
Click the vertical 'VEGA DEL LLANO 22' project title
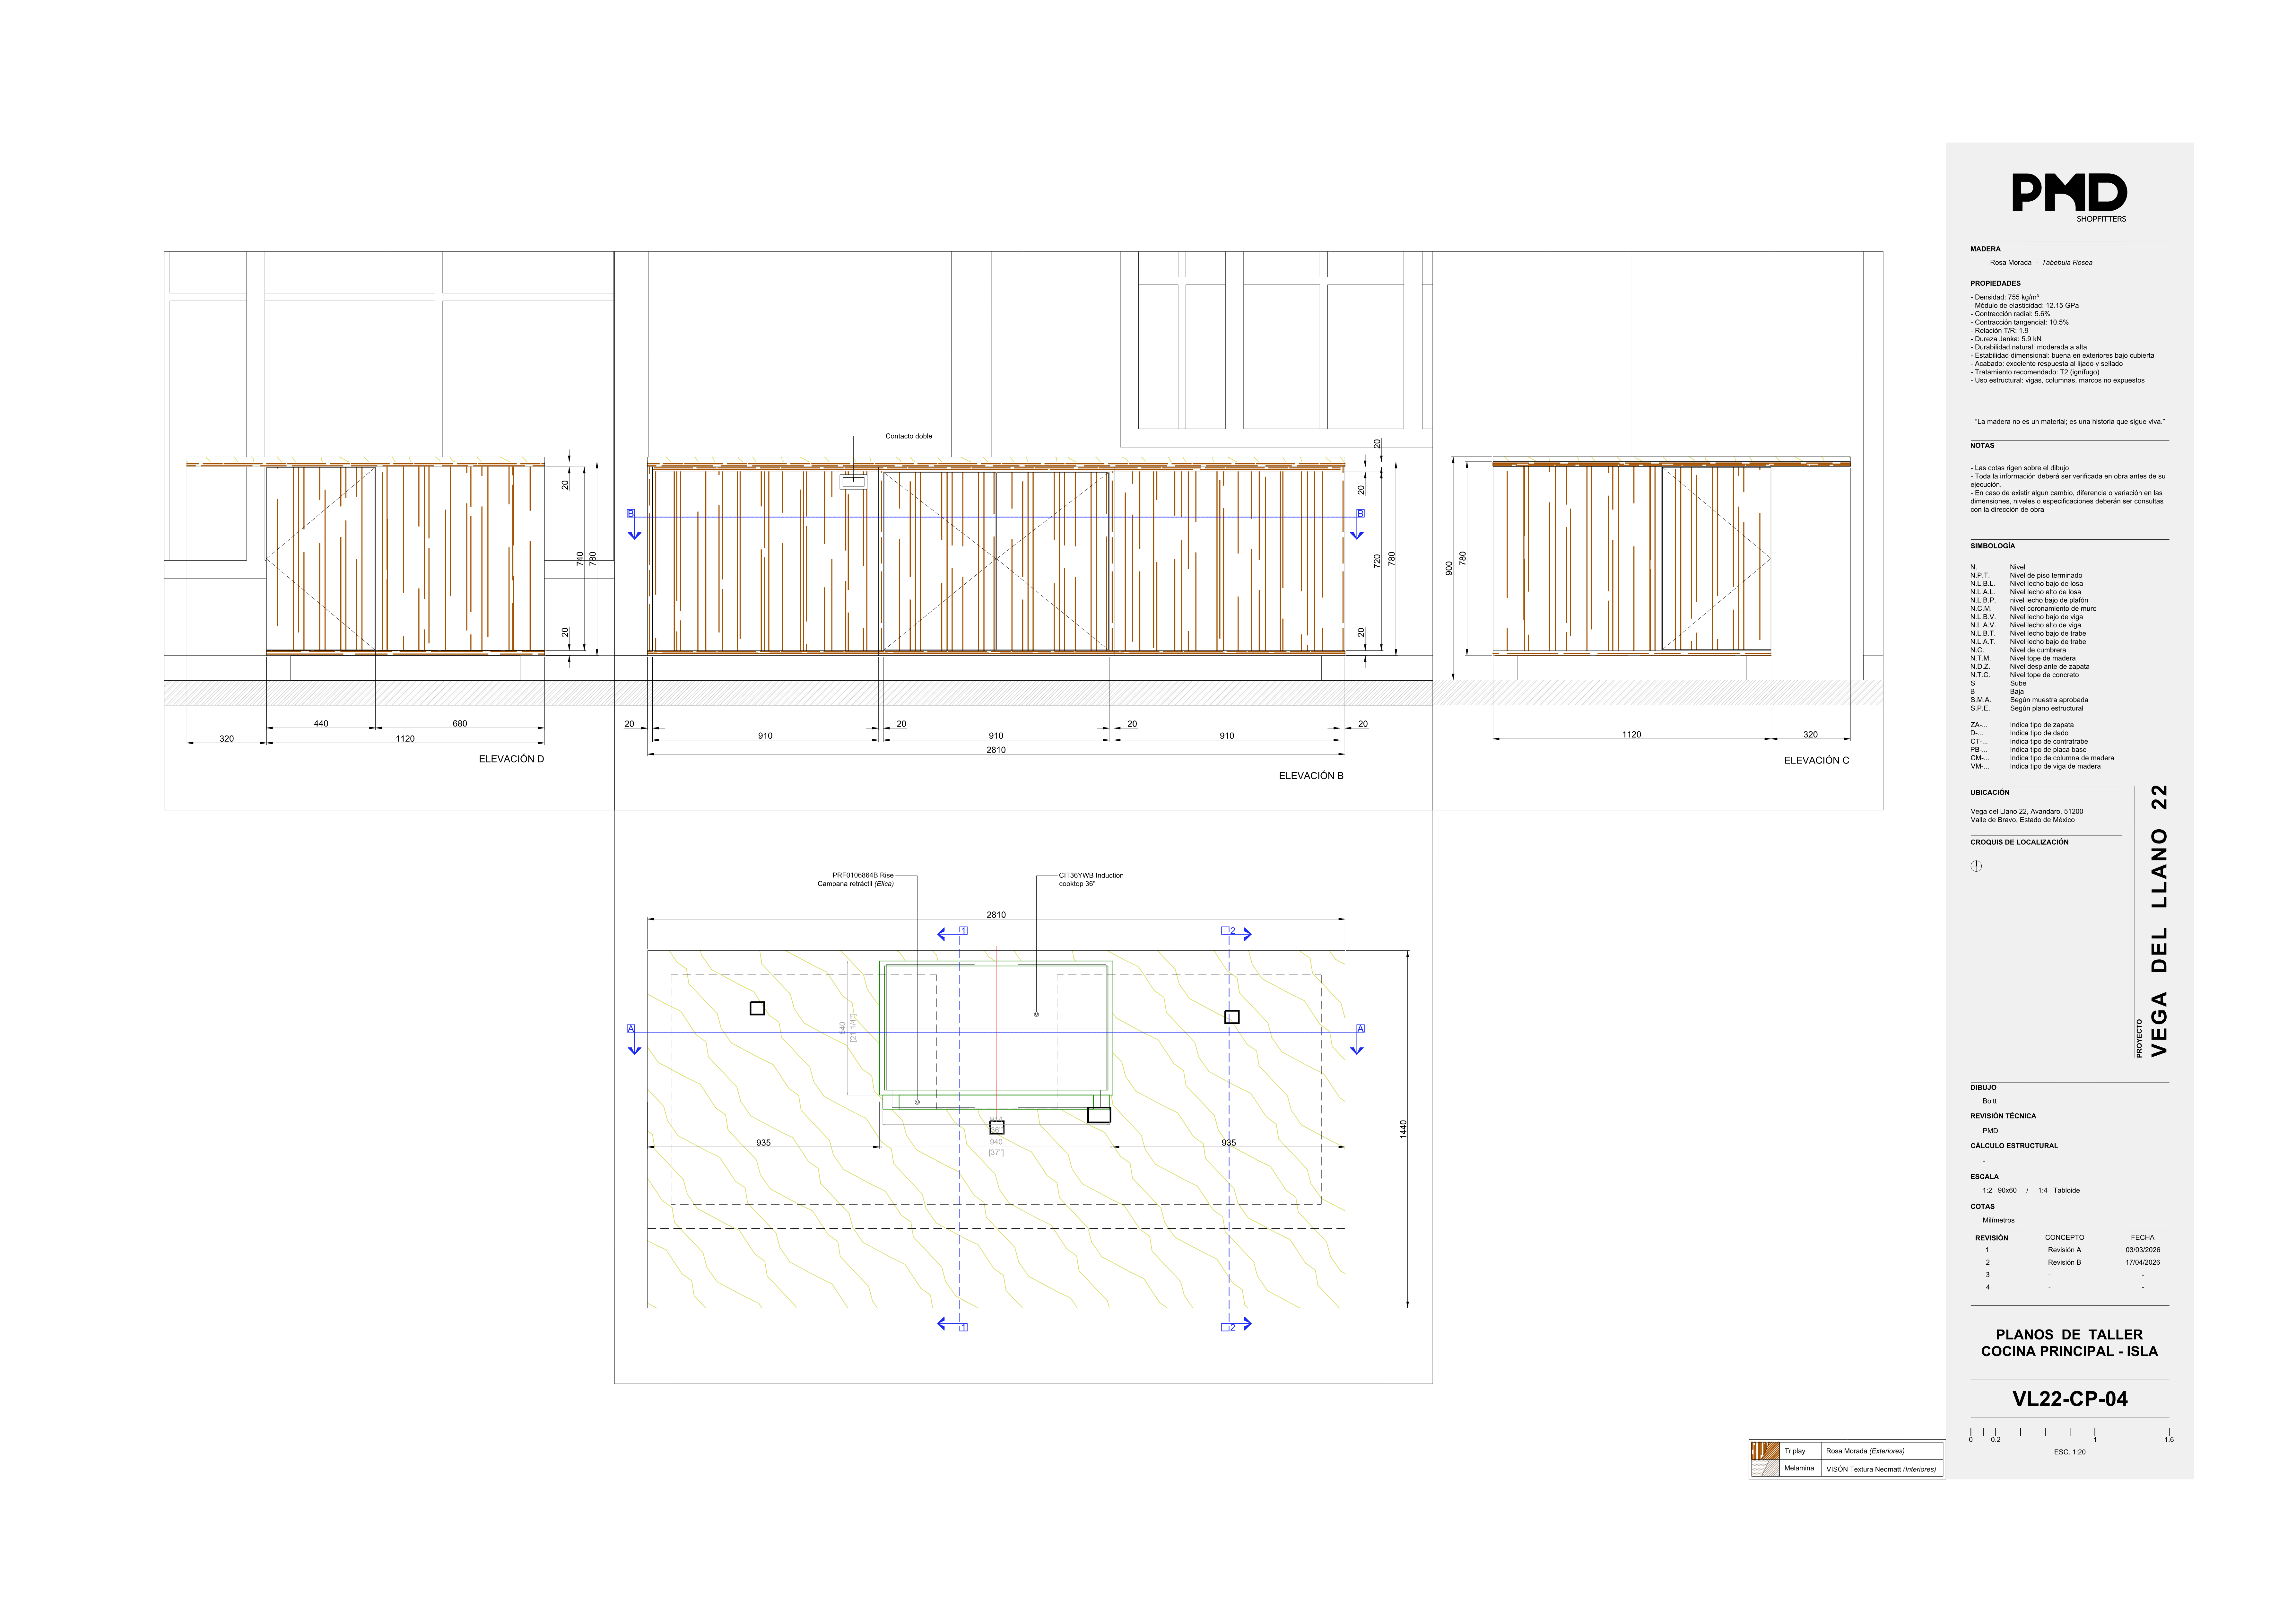[x=2159, y=921]
